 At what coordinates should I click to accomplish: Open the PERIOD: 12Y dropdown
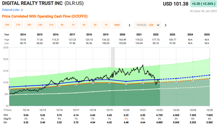(147, 25)
